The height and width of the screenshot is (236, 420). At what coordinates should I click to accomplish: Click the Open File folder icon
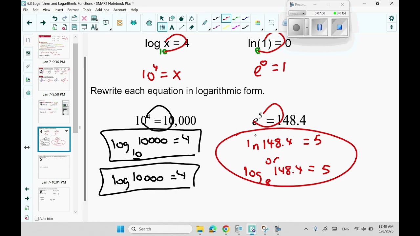coord(74,18)
